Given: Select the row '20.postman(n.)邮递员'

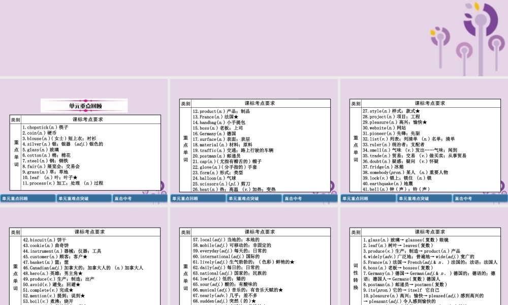Looking at the screenshot, I should click(x=216, y=156).
